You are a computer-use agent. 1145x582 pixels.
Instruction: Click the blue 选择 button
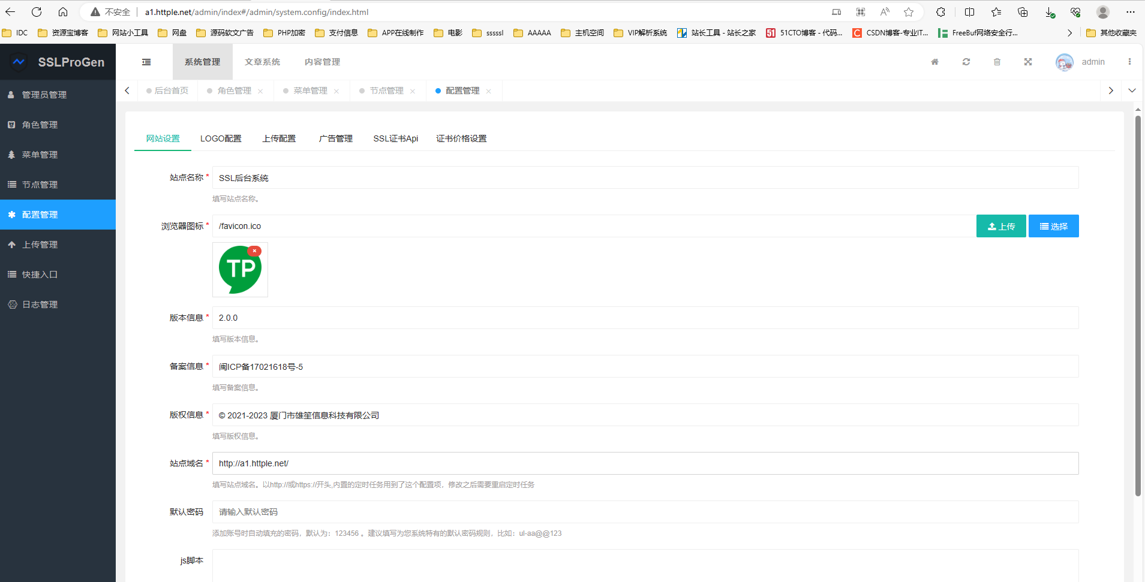[x=1053, y=226]
